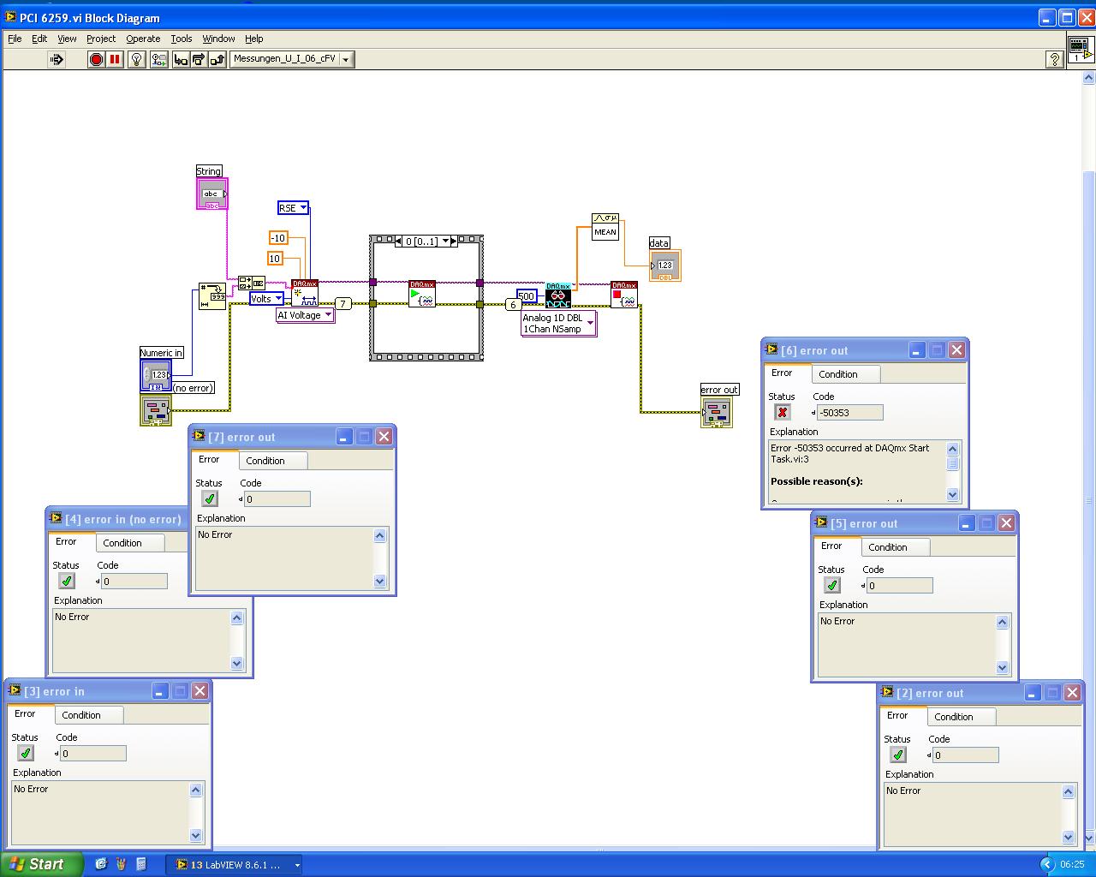
Task: Click scroll-up arrow in probe [6] Explanation box
Action: pos(952,449)
